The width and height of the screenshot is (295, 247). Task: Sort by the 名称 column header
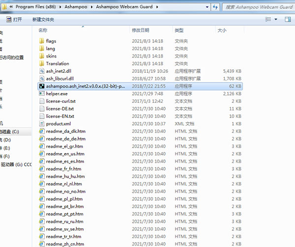tap(43, 30)
